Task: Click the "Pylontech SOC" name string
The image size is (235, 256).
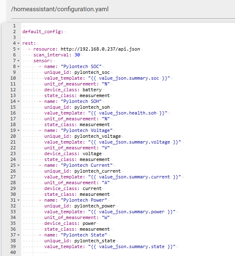Action: (x=81, y=66)
